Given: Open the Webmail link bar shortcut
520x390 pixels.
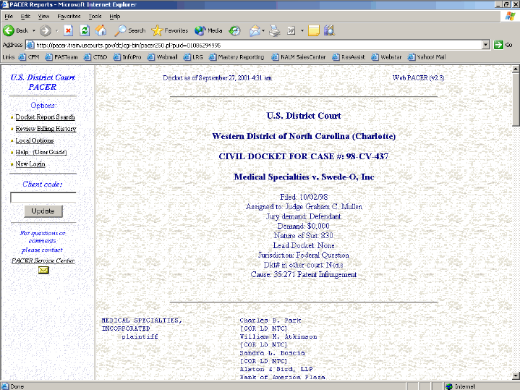Looking at the screenshot, I should tap(163, 57).
